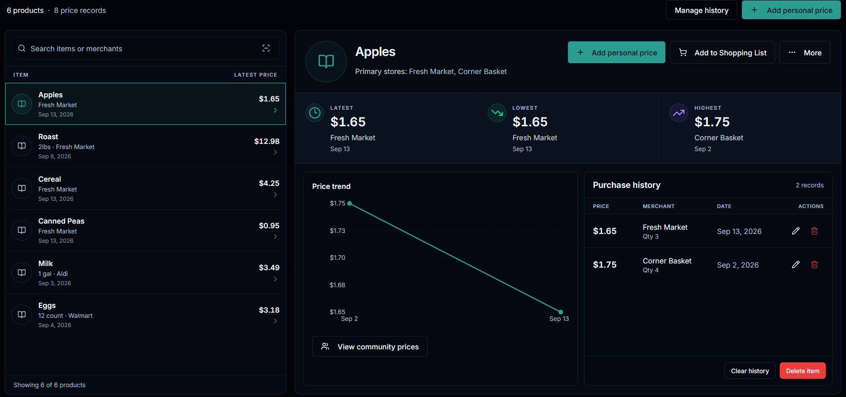Click the clock icon beside Latest price
The height and width of the screenshot is (397, 846).
pyautogui.click(x=315, y=113)
